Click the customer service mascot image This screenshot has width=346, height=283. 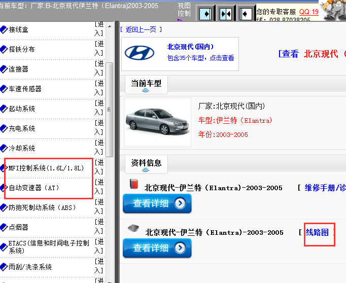click(x=333, y=10)
